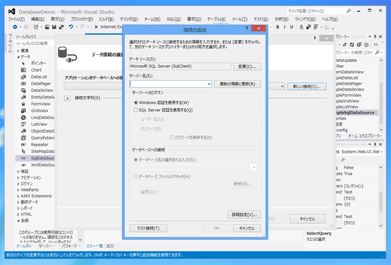Select the database name radio option

click(x=136, y=160)
